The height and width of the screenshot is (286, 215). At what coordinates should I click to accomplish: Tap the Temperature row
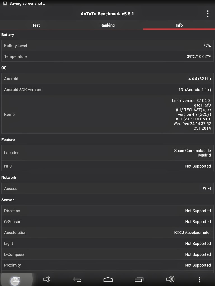click(107, 56)
